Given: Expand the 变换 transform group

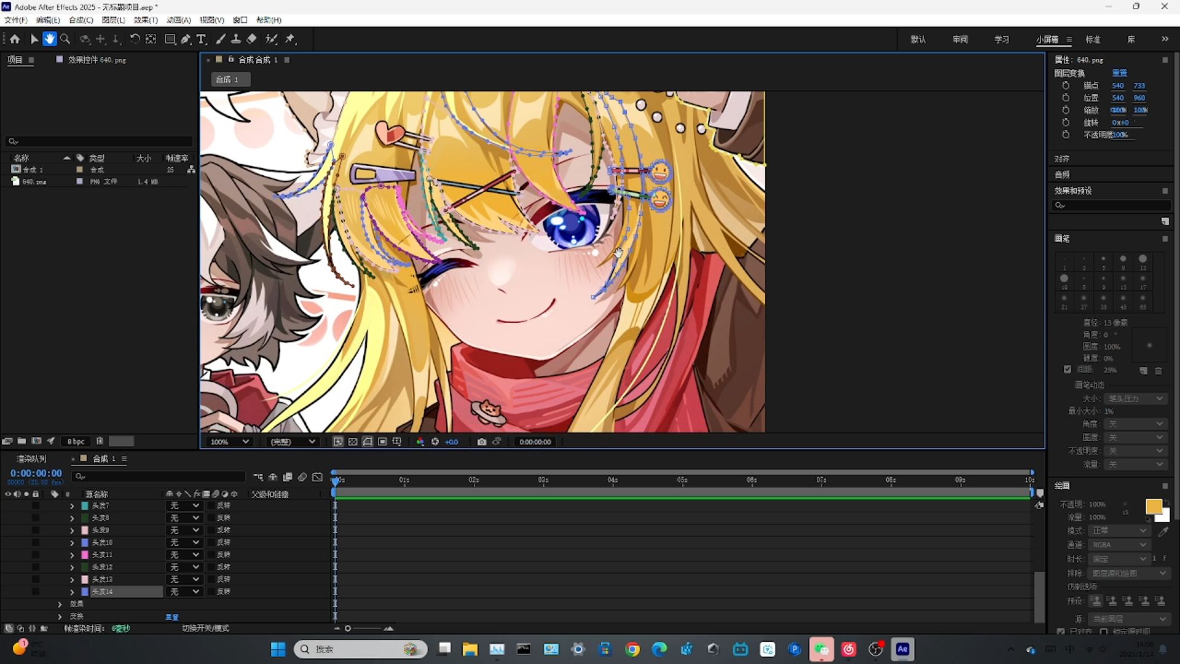Looking at the screenshot, I should click(60, 616).
